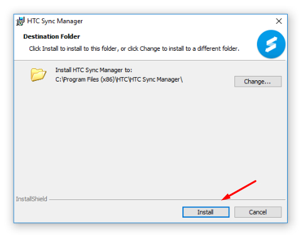
Task: Click the divider line below the header banner
Action: pos(150,61)
